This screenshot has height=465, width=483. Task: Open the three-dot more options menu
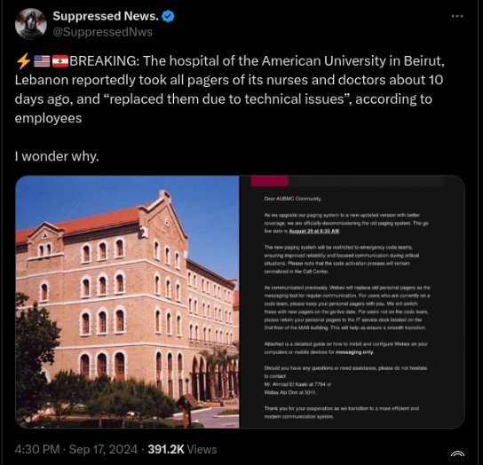pos(457,16)
